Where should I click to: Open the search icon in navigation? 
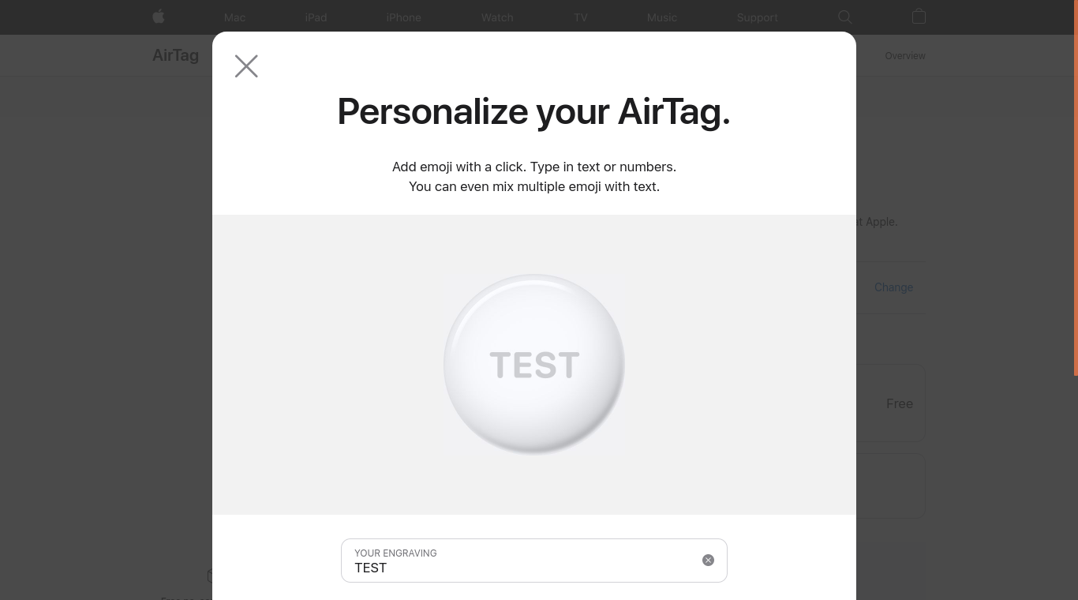pos(844,17)
